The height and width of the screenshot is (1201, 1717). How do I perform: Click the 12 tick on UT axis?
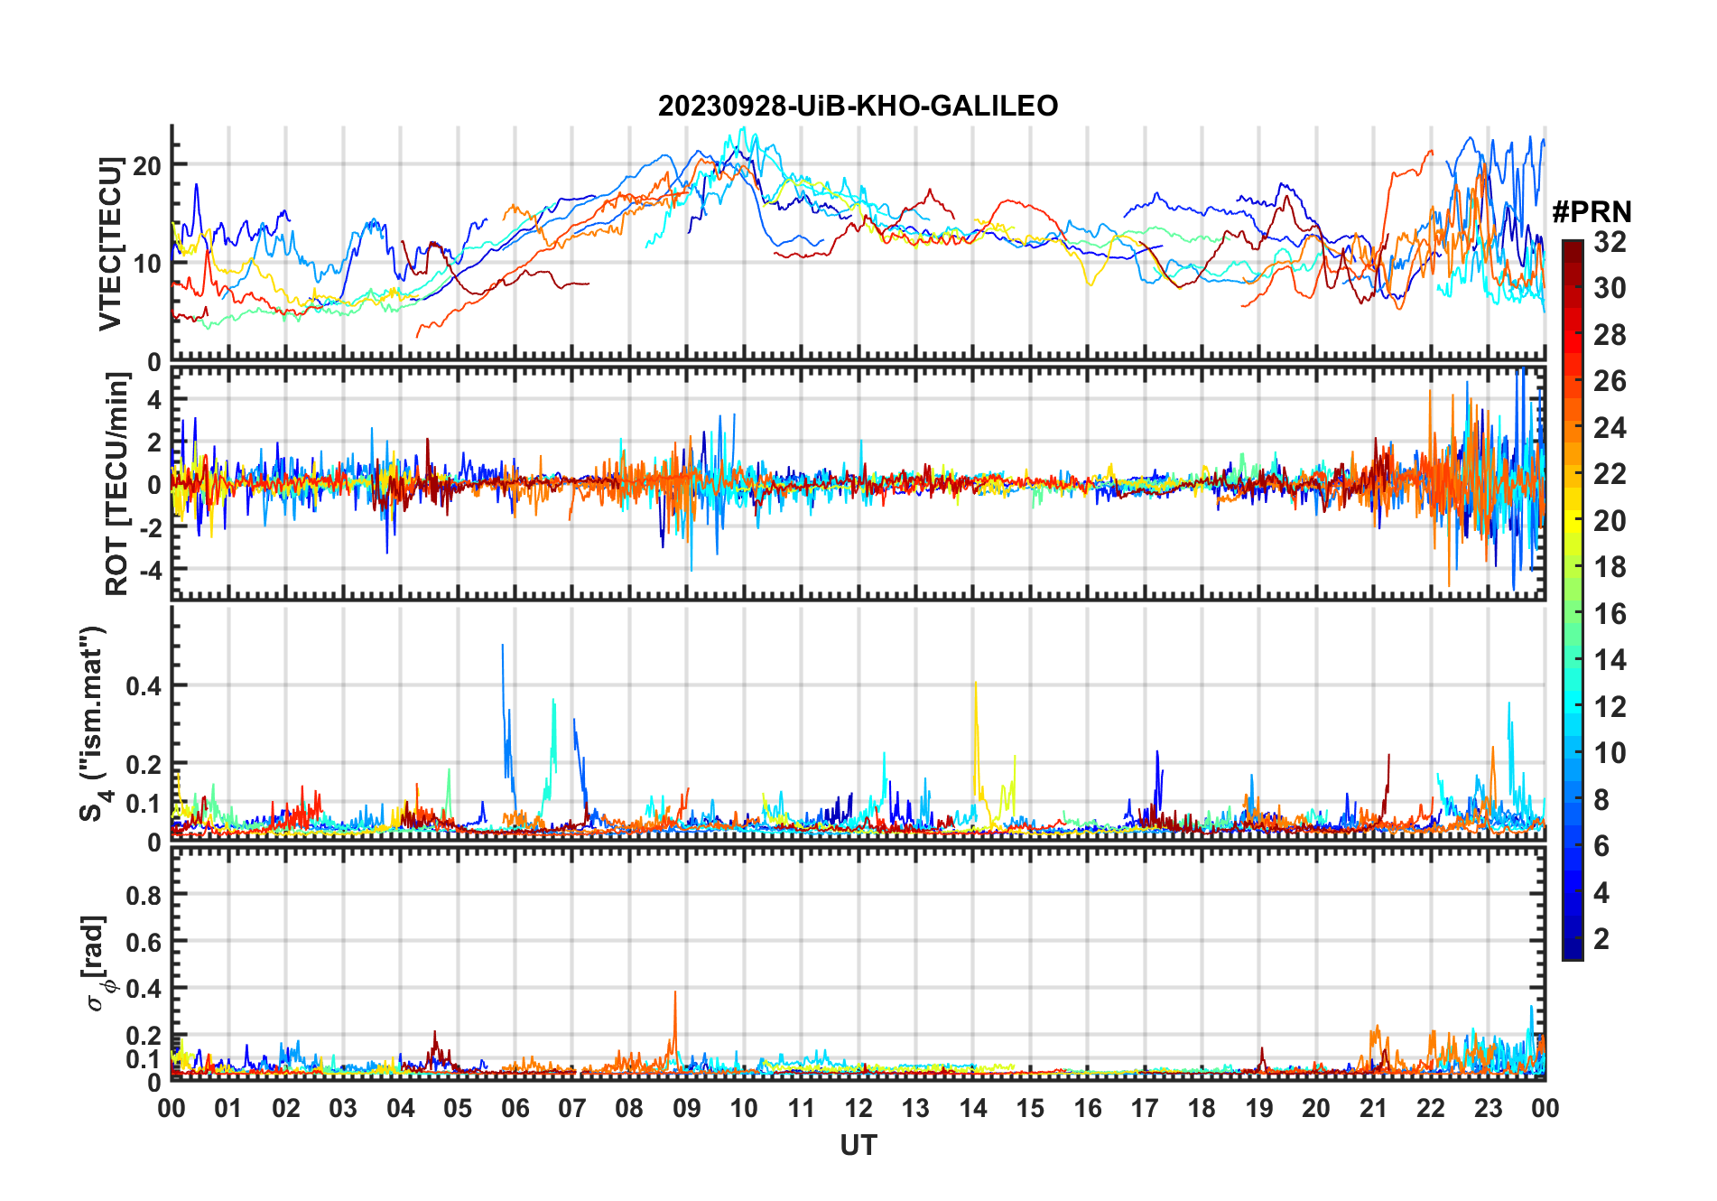(858, 1108)
